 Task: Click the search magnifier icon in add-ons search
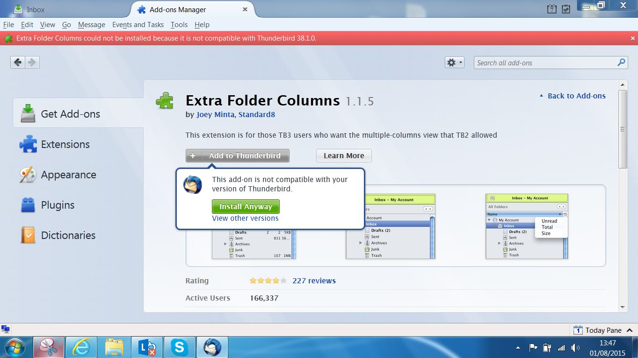pyautogui.click(x=621, y=63)
